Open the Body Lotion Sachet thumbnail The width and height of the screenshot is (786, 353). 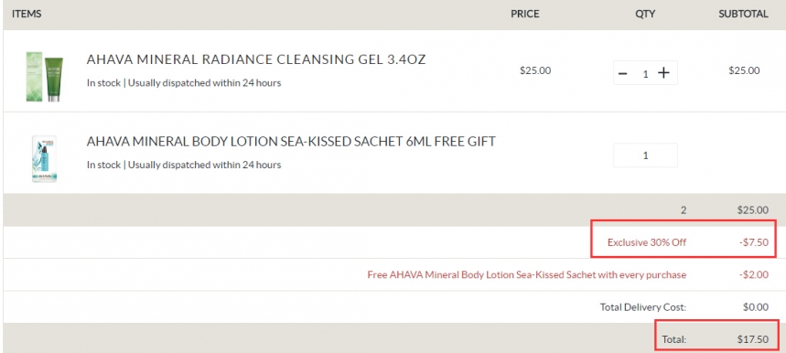coord(45,158)
